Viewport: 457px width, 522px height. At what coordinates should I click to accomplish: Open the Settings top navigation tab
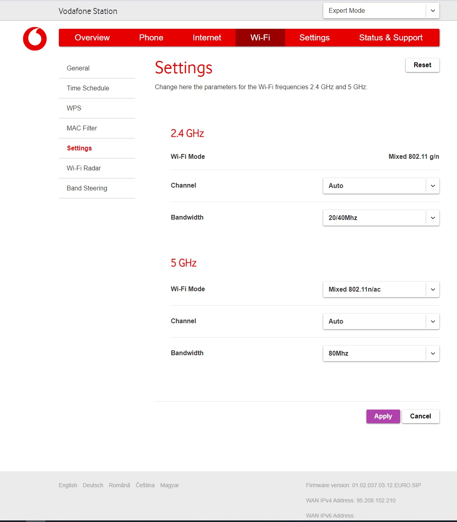point(314,38)
